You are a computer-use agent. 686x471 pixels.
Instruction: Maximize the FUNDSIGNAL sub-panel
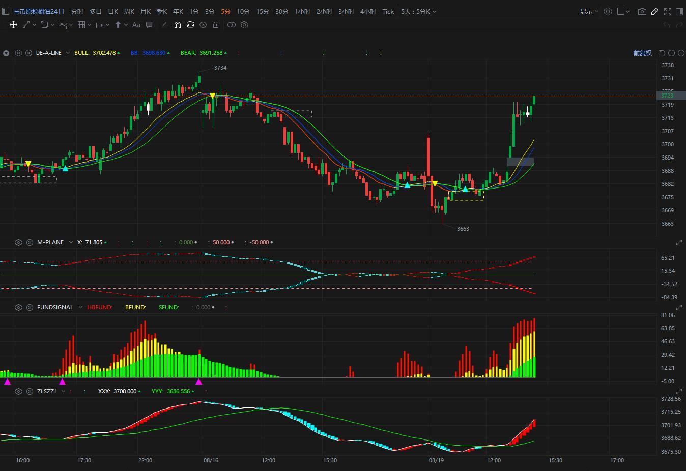pos(679,307)
